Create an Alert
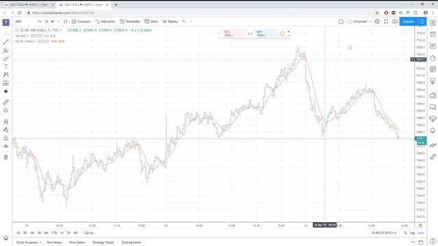438x246 pixels. tap(151, 21)
